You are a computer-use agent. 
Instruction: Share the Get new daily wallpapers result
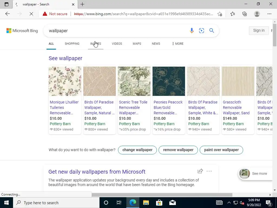tap(200, 171)
